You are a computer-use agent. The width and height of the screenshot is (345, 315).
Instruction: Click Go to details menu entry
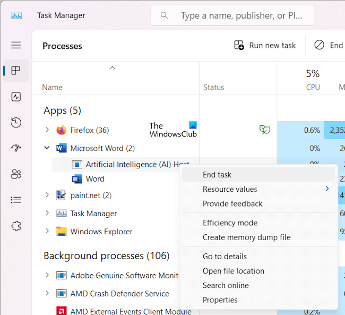point(225,257)
